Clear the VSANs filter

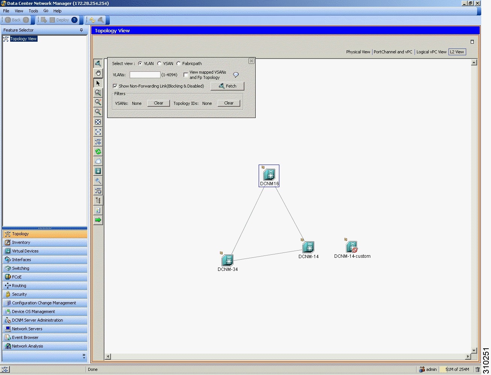[x=158, y=103]
